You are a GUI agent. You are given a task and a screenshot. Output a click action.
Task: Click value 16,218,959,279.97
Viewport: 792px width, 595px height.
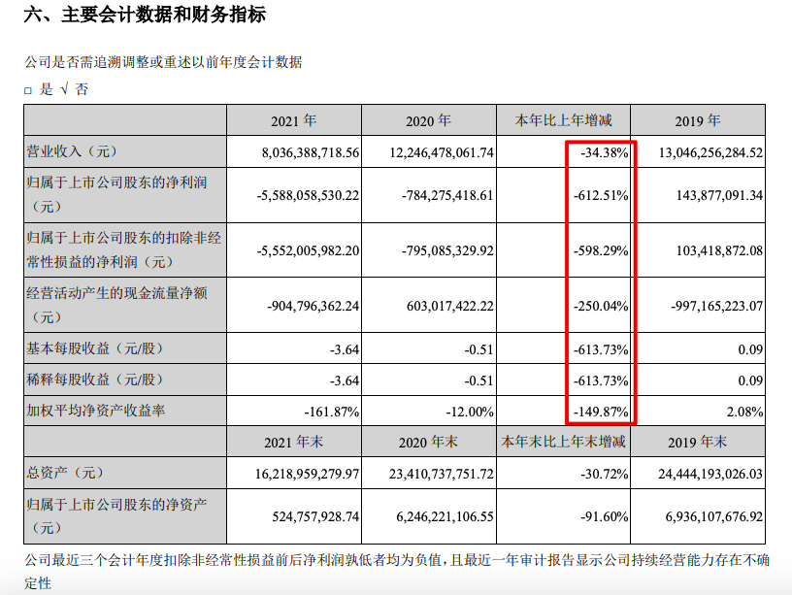pyautogui.click(x=307, y=474)
